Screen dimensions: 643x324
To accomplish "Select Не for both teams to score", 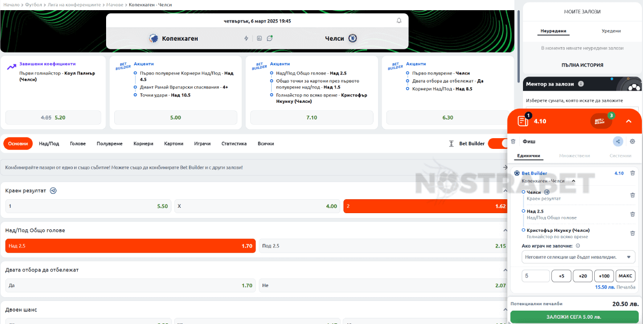I will coord(384,285).
